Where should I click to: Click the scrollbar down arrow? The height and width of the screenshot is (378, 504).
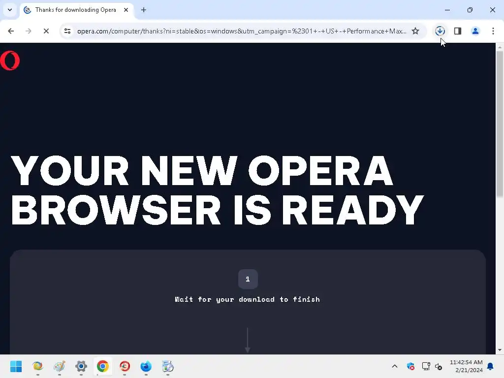coord(500,350)
